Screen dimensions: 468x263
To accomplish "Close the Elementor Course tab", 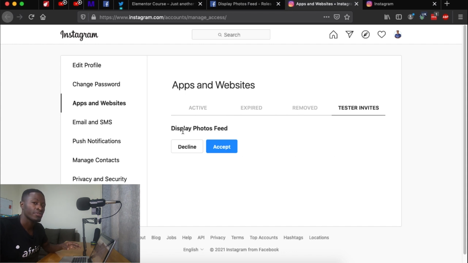I will click(200, 4).
